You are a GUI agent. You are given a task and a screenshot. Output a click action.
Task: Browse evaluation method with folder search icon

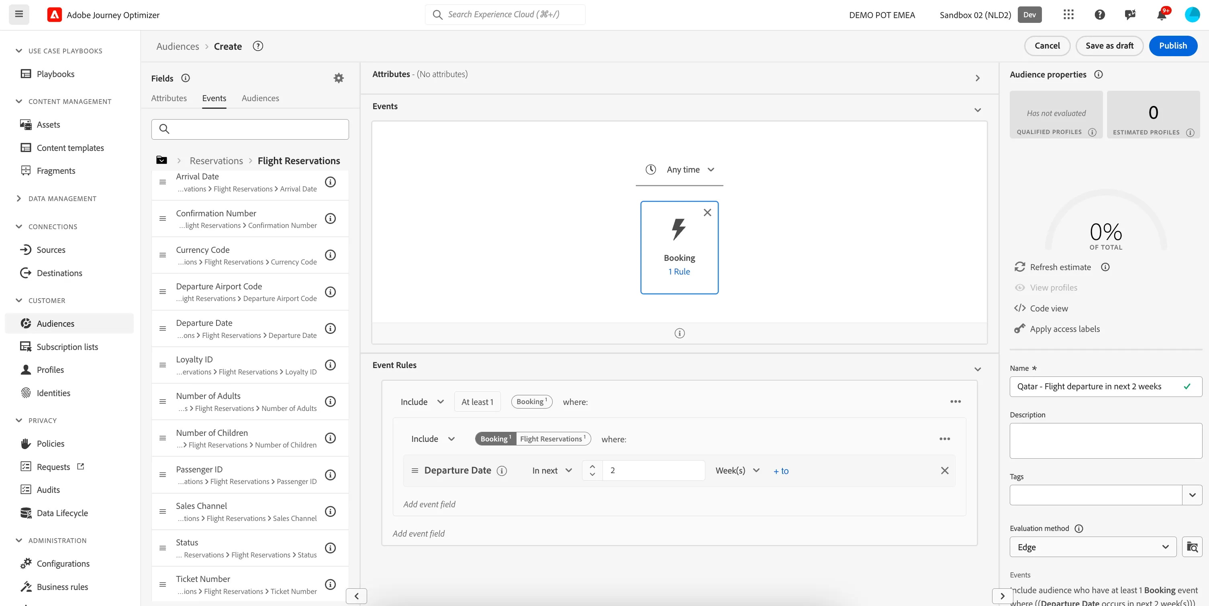(1192, 547)
